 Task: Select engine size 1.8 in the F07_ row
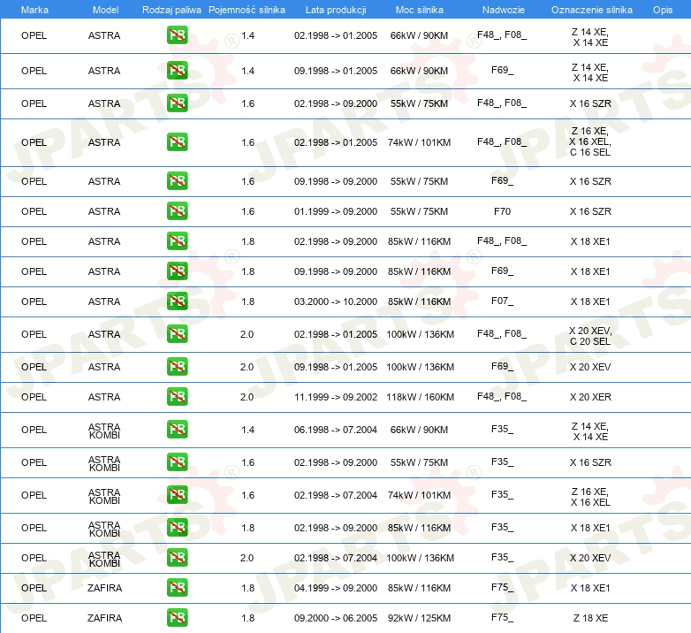[x=247, y=301]
